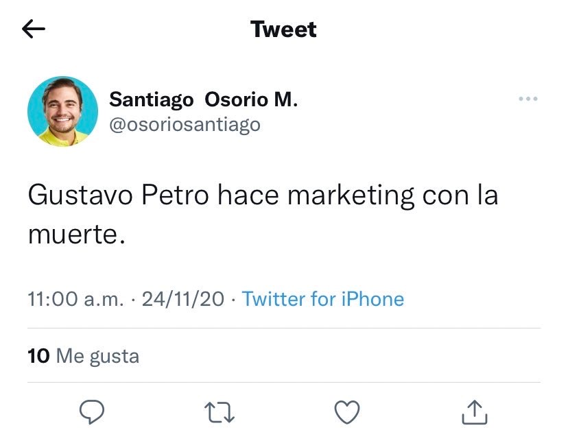The width and height of the screenshot is (568, 443).
Task: Click the word hace in the tweet
Action: pos(248,196)
